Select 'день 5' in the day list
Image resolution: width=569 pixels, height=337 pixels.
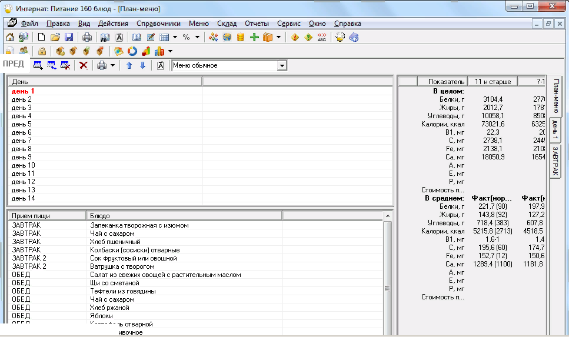tap(22, 124)
